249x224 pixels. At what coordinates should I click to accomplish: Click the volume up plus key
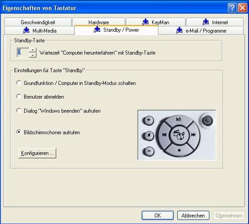(x=149, y=120)
